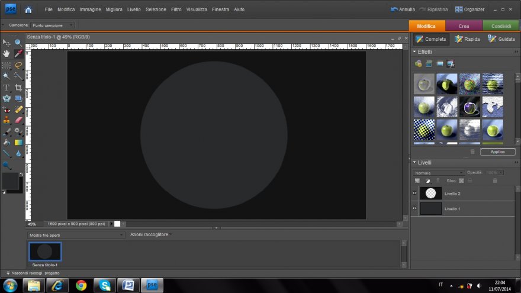Choose the Red Eye Removal tool
The width and height of the screenshot is (521, 293).
pos(7,110)
